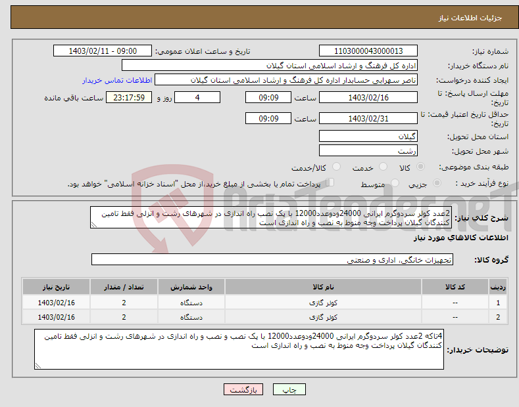Click the quantity 2 in row 1
519x407 pixels.
[x=124, y=303]
